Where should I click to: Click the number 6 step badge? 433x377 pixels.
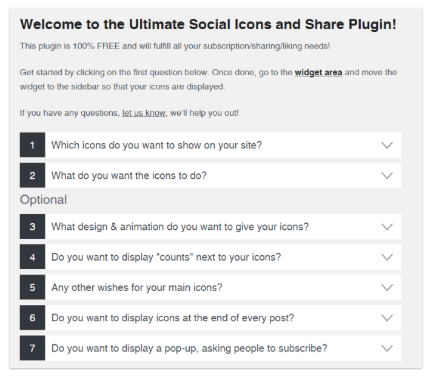coord(32,318)
